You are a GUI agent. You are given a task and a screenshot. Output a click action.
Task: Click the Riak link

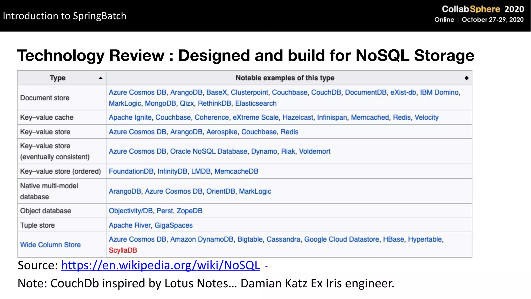click(288, 151)
